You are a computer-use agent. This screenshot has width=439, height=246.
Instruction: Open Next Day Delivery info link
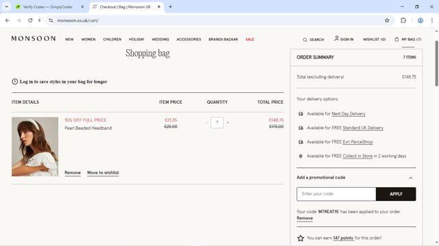pyautogui.click(x=348, y=114)
